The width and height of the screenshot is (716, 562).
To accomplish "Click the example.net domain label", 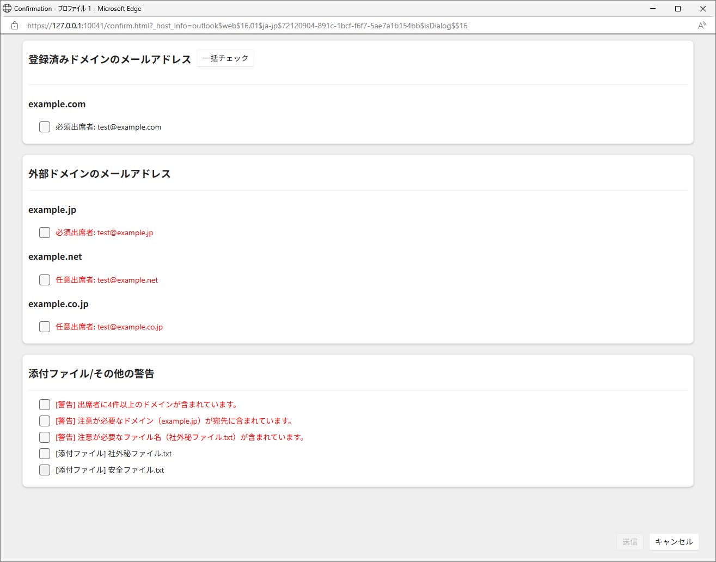I will (x=55, y=256).
